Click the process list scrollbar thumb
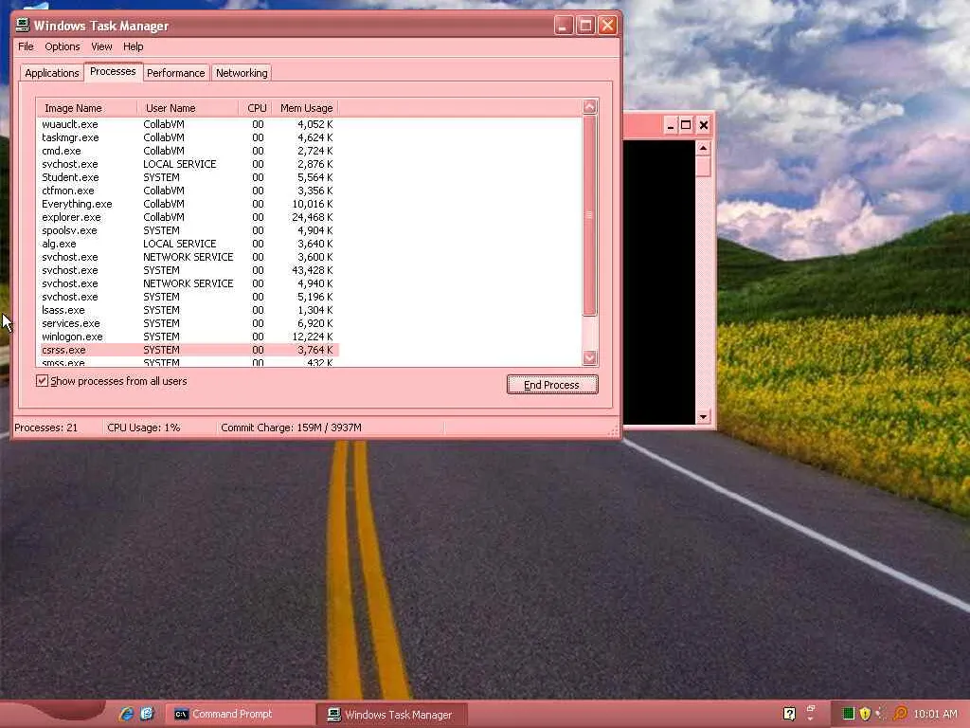This screenshot has height=728, width=970. point(589,215)
